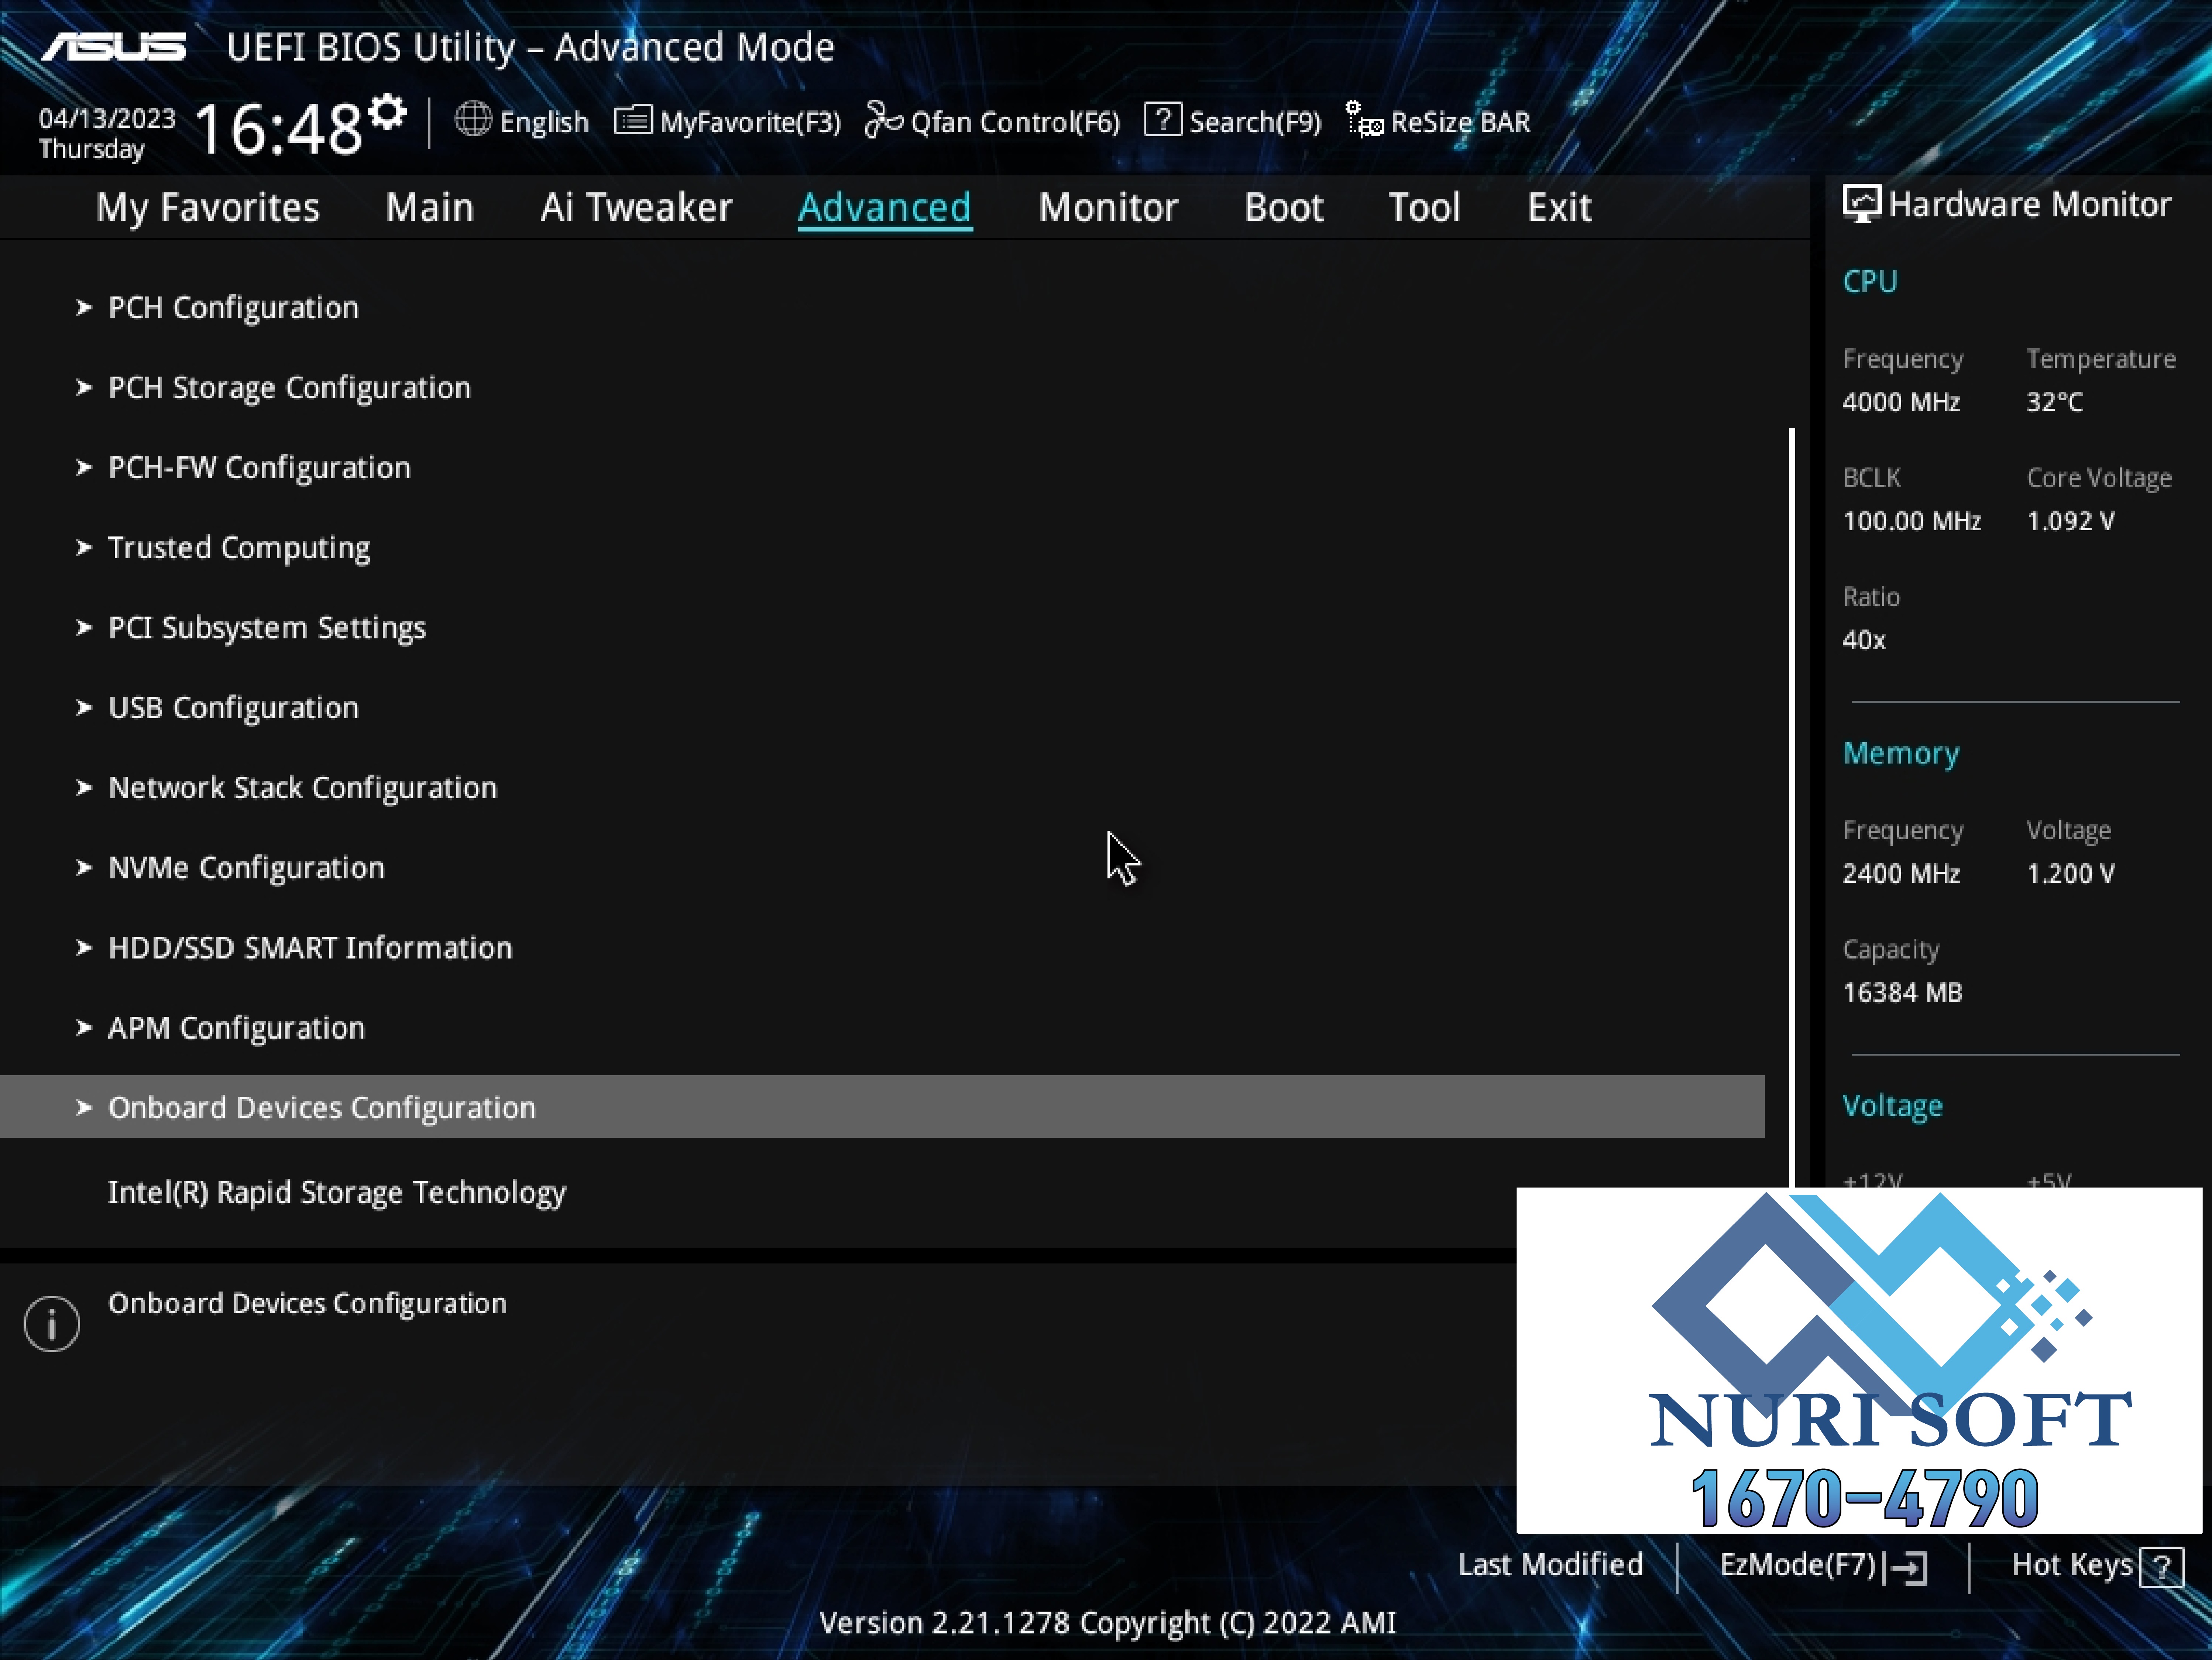Expand USB Configuration arrow

[x=84, y=707]
